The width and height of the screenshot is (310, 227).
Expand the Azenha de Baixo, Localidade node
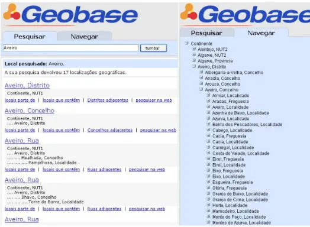(x=208, y=112)
